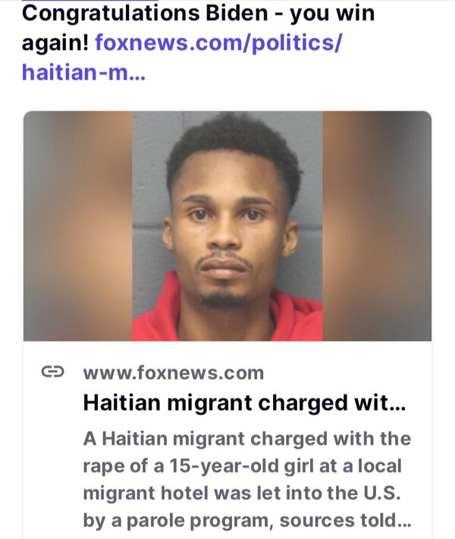Click the word "politics/" in the blue link

pyautogui.click(x=297, y=43)
